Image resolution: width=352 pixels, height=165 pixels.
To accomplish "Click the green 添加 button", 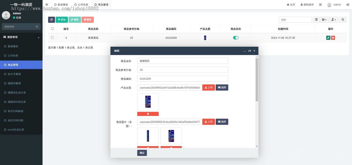I will 62,20.
